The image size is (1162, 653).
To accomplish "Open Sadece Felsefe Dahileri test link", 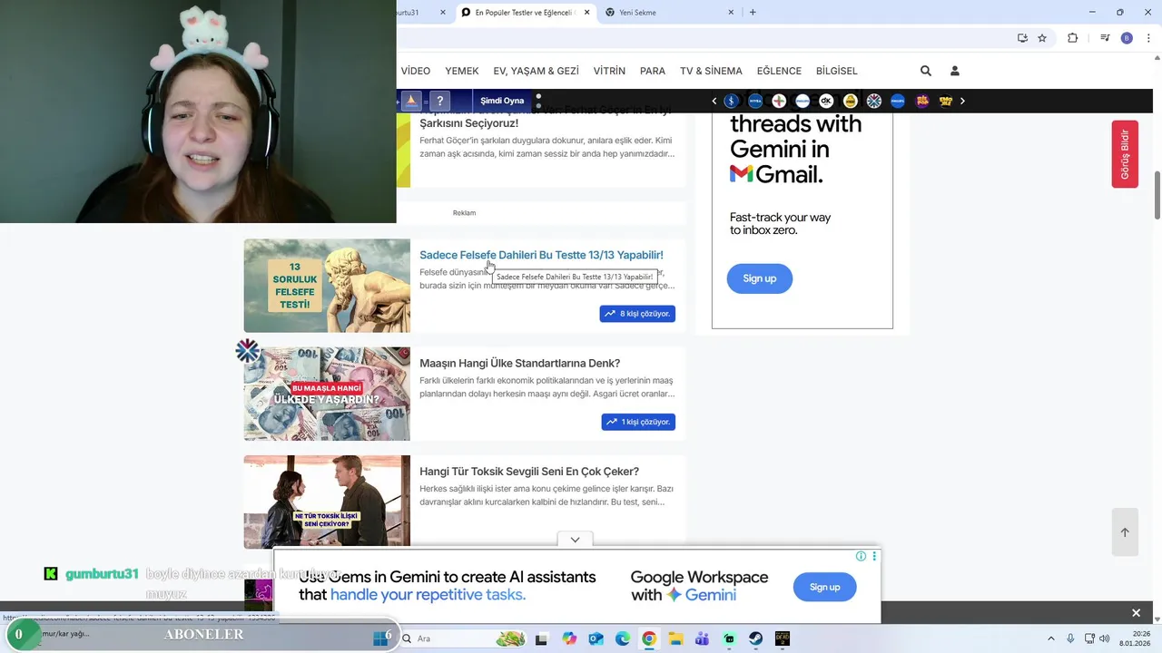I will pos(541,255).
